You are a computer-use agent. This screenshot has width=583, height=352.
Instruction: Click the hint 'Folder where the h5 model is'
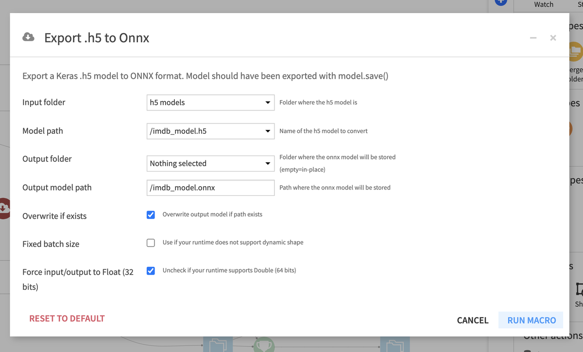click(318, 103)
